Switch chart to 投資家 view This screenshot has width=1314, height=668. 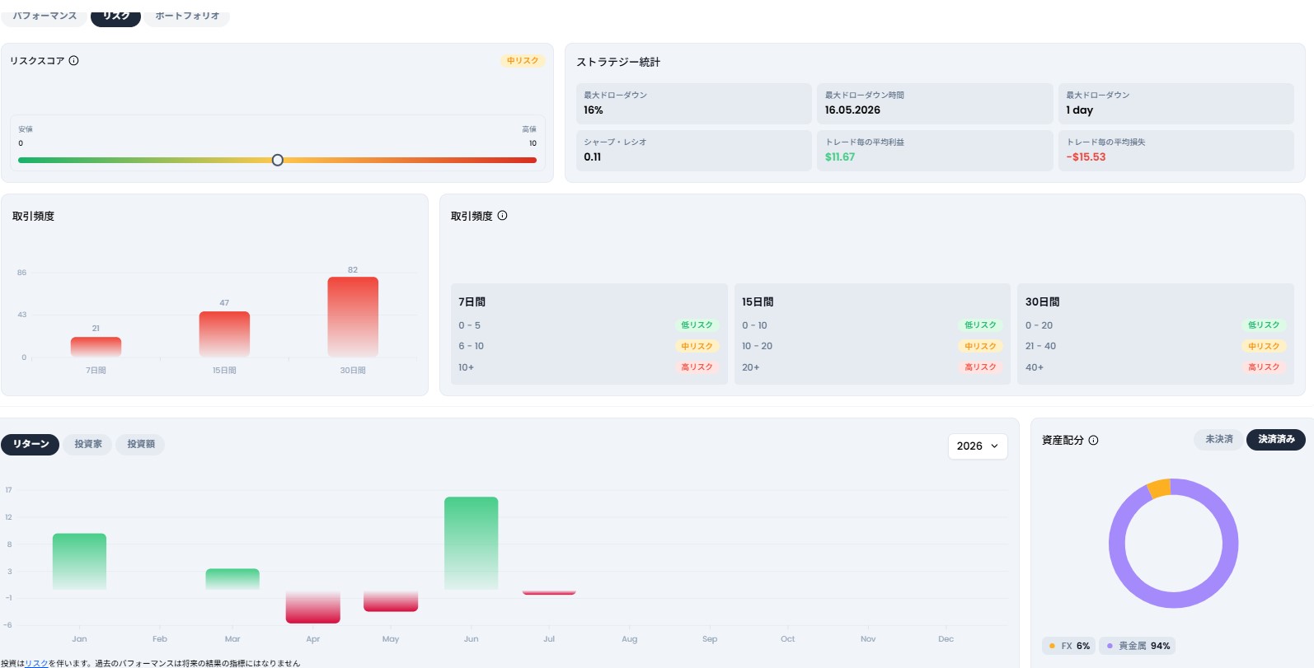[x=88, y=444]
